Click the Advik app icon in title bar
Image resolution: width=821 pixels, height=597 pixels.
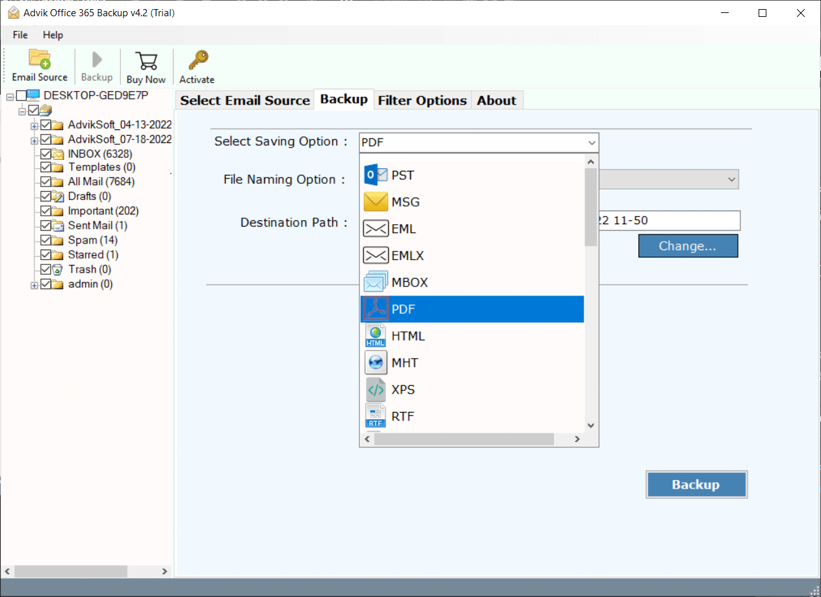coord(13,12)
